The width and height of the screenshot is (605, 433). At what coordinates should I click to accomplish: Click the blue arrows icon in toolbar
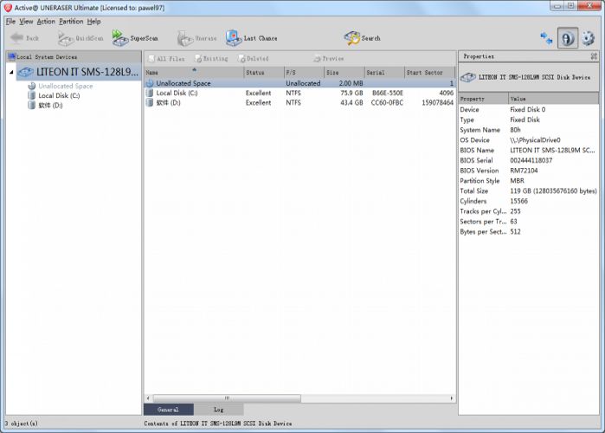pyautogui.click(x=546, y=38)
